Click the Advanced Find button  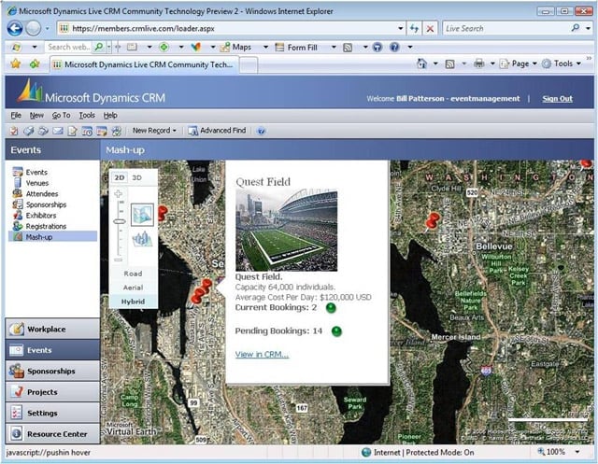point(217,131)
